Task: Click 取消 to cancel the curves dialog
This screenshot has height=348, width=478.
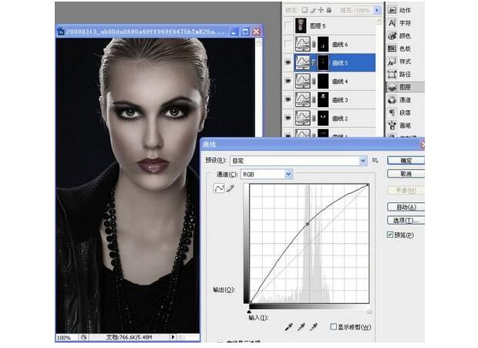Action: coord(406,174)
